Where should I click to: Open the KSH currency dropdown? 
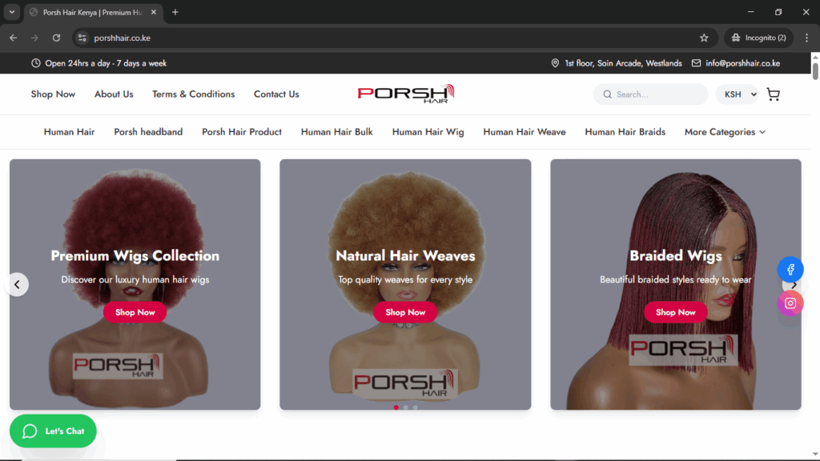point(740,94)
